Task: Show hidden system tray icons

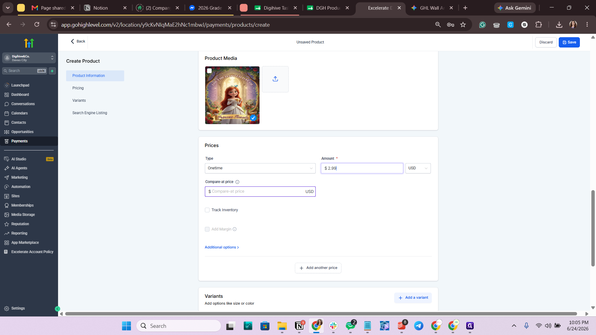Action: coord(514,326)
